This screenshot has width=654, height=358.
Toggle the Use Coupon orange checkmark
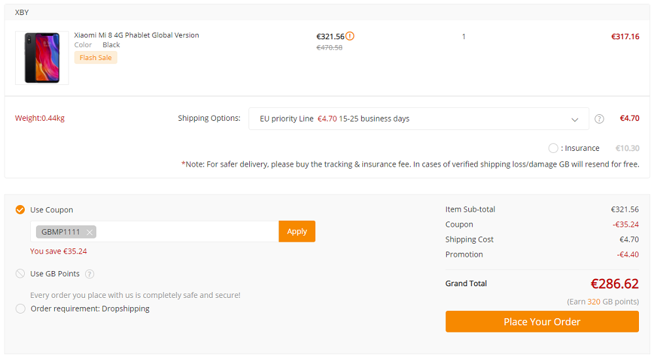pos(20,210)
